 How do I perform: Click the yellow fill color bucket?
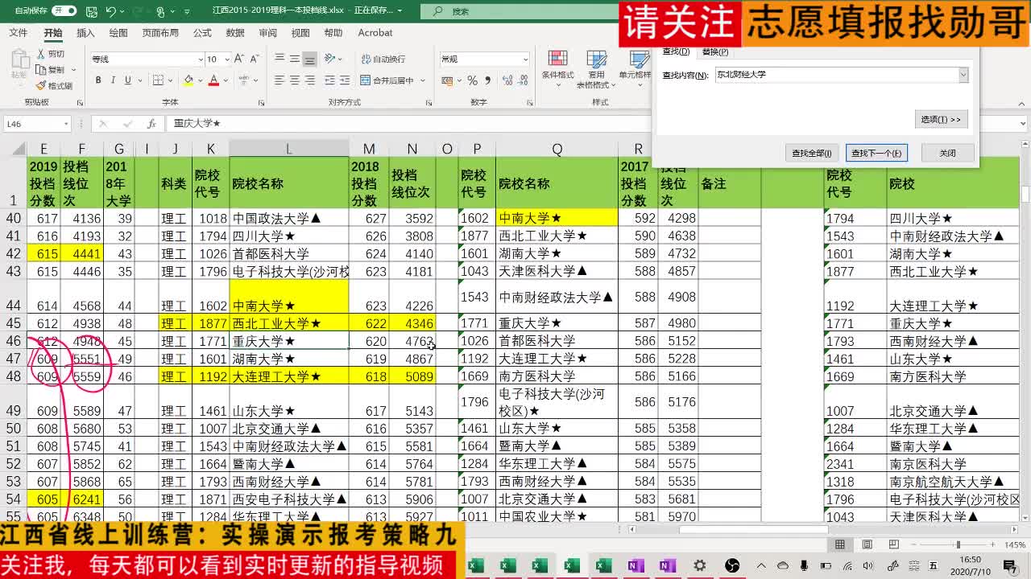click(x=188, y=80)
